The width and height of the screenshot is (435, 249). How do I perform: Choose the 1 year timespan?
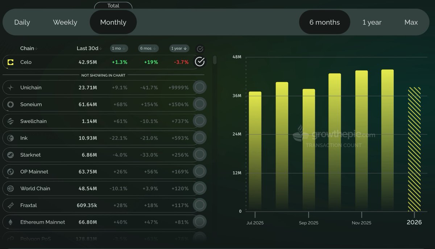372,22
